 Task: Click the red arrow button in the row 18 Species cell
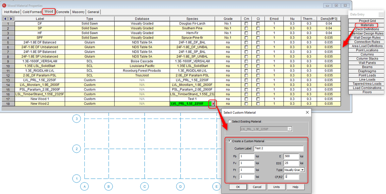click(x=213, y=104)
